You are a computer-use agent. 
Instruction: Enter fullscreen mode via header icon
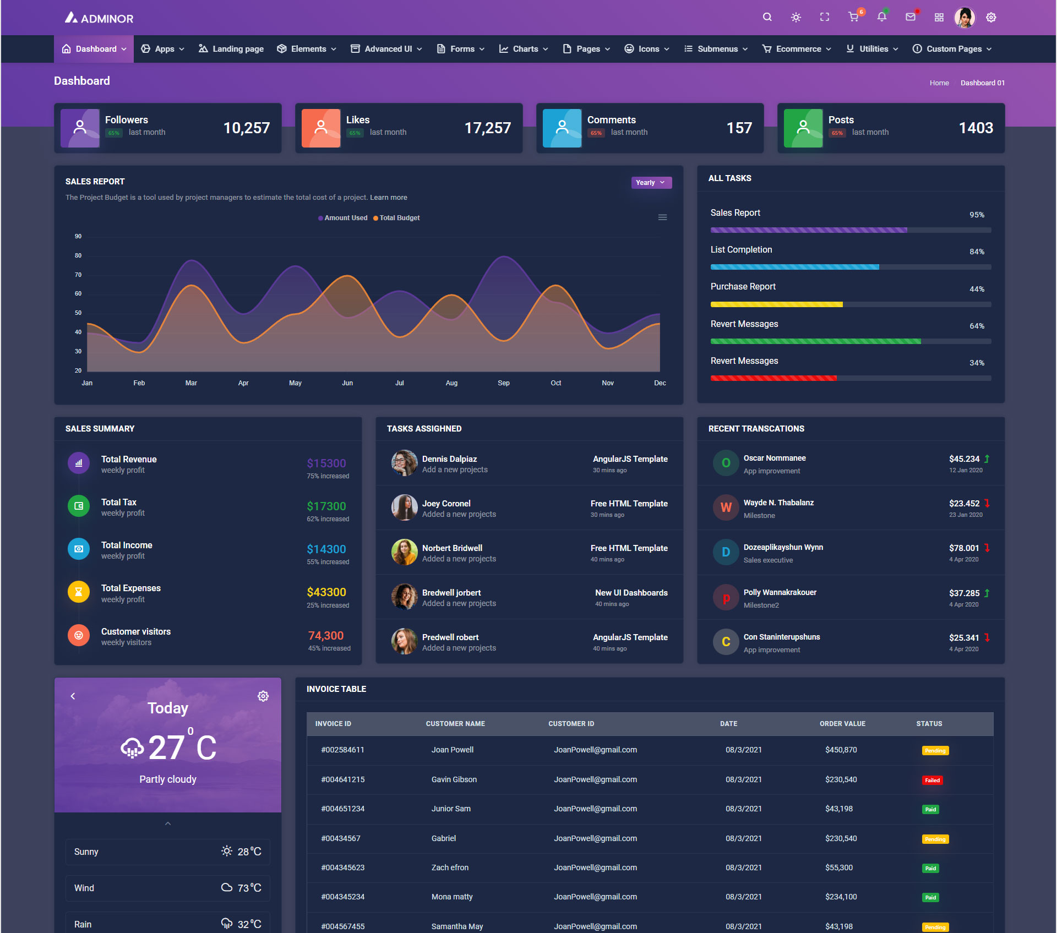pyautogui.click(x=824, y=17)
